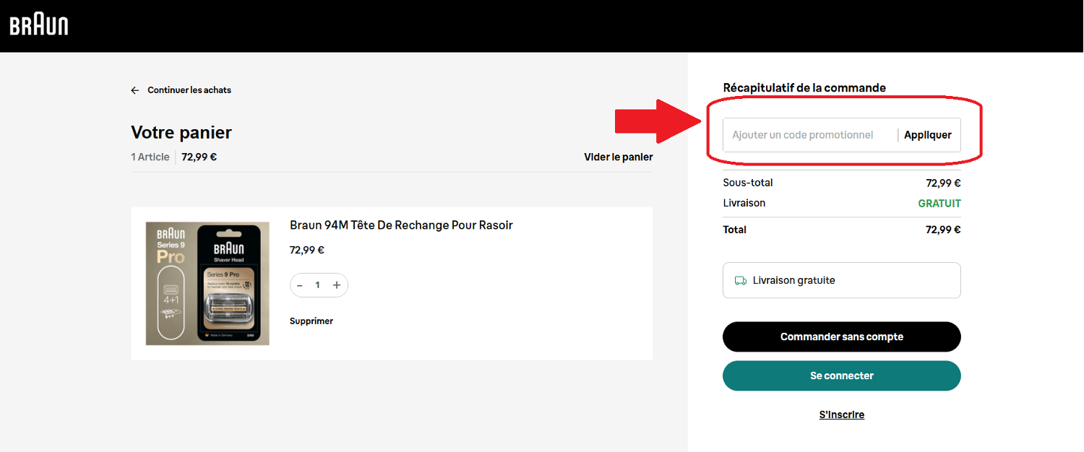The width and height of the screenshot is (1084, 452).
Task: Click the delivery truck icon
Action: (740, 281)
